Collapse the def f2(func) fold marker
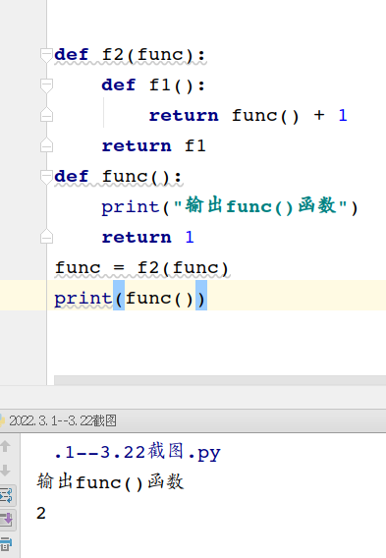 (46, 55)
